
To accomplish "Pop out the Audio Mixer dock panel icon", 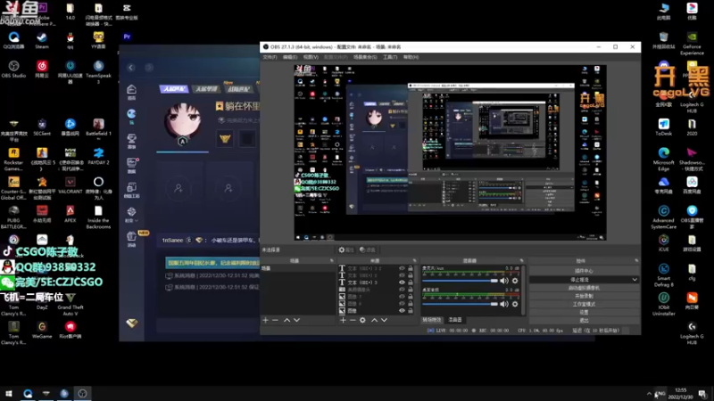I will coord(522,260).
